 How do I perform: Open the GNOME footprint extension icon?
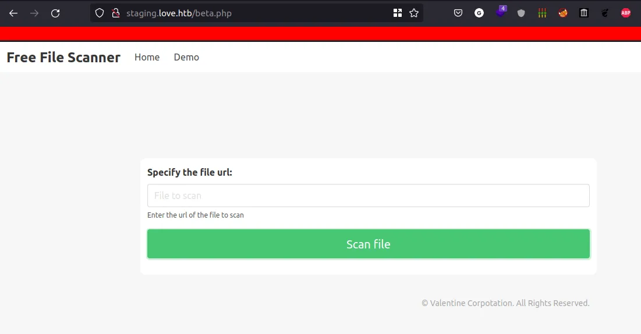[605, 13]
